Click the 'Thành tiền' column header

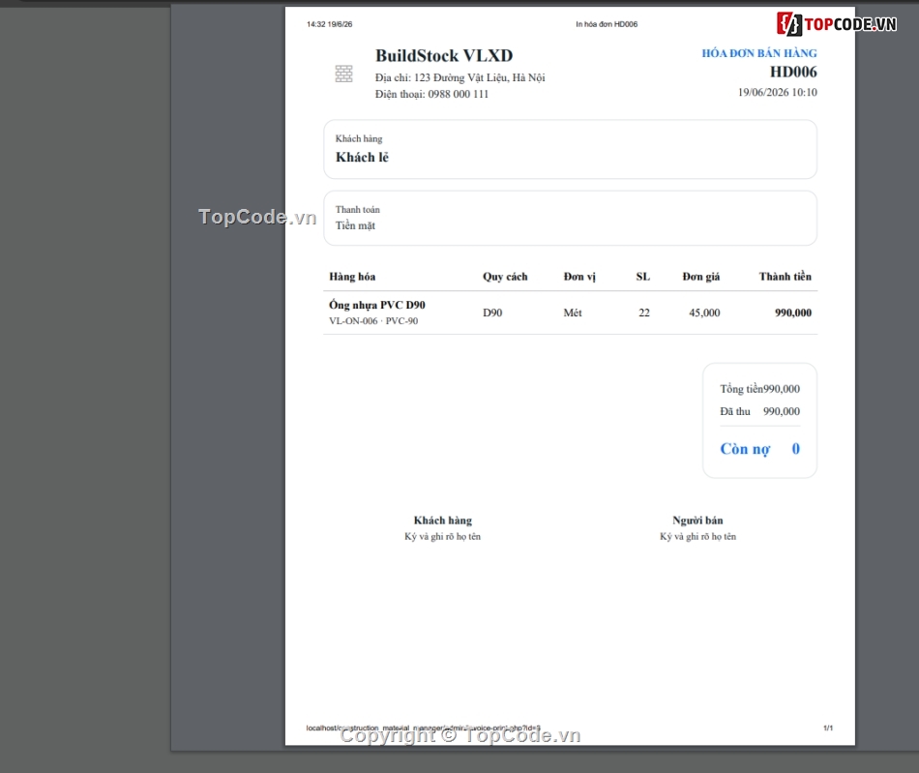[786, 277]
